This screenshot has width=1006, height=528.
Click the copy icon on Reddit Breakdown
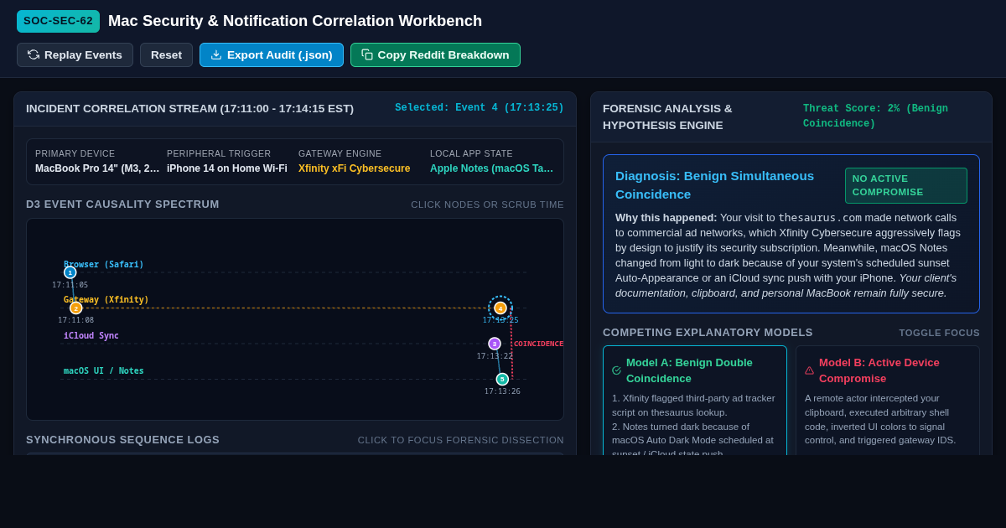tap(367, 54)
